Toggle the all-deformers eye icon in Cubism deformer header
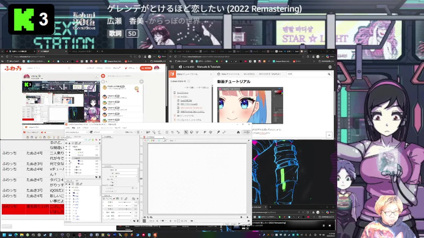This screenshot has width=424, height=238. [x=66, y=184]
